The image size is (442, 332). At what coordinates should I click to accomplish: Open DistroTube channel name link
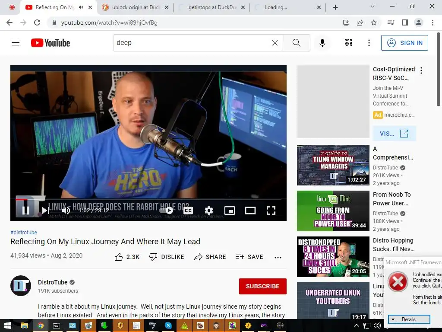(x=53, y=282)
